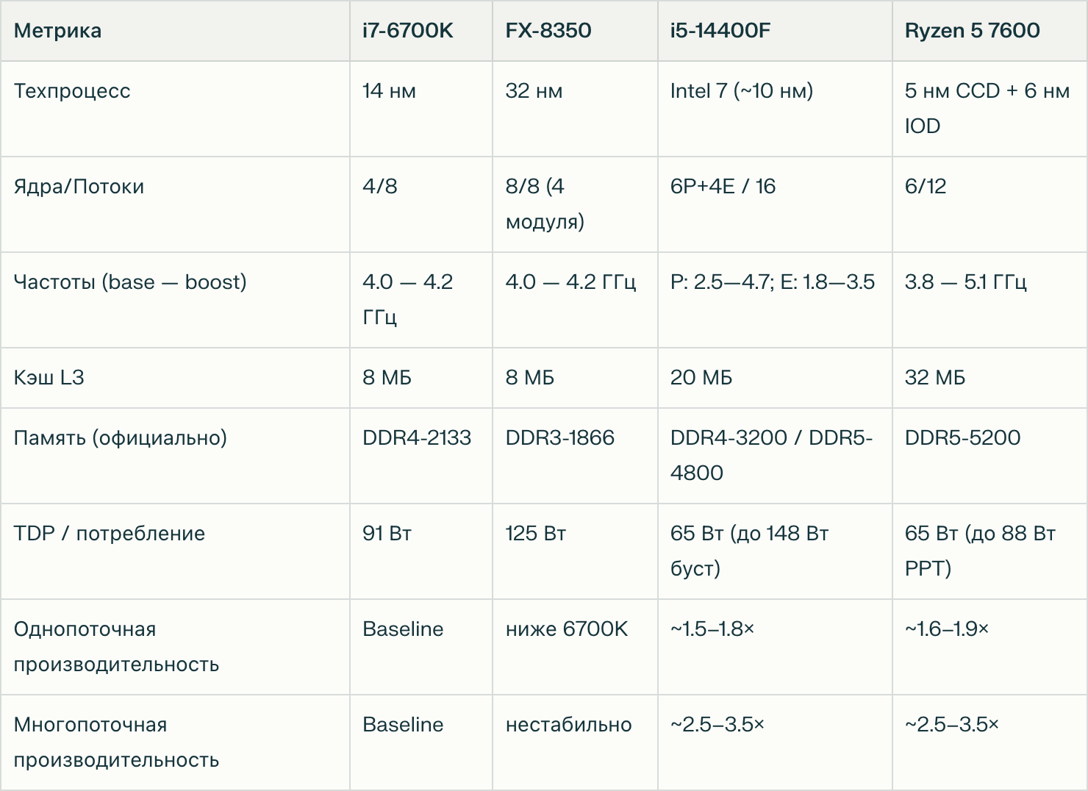Click the 125 Вт TDP cell
Screen dimensions: 1088x791
pos(535,534)
